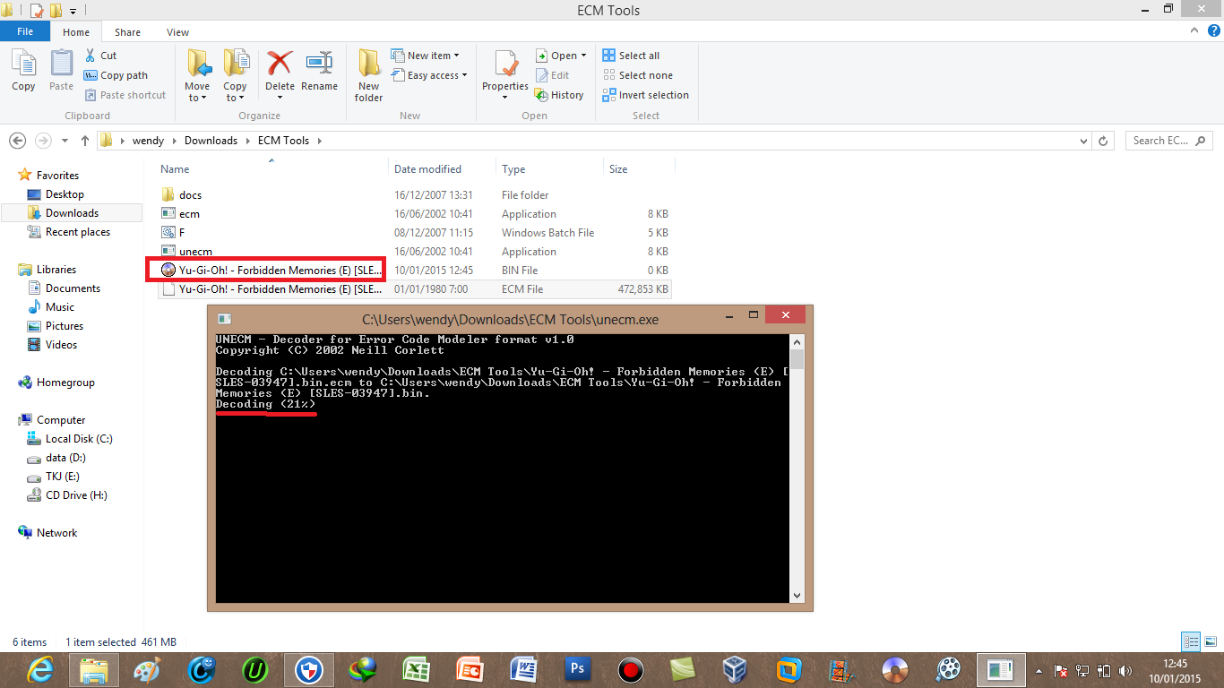The height and width of the screenshot is (688, 1224).
Task: Select the Yu-Gi-Oh BIN file row
Action: coord(414,271)
